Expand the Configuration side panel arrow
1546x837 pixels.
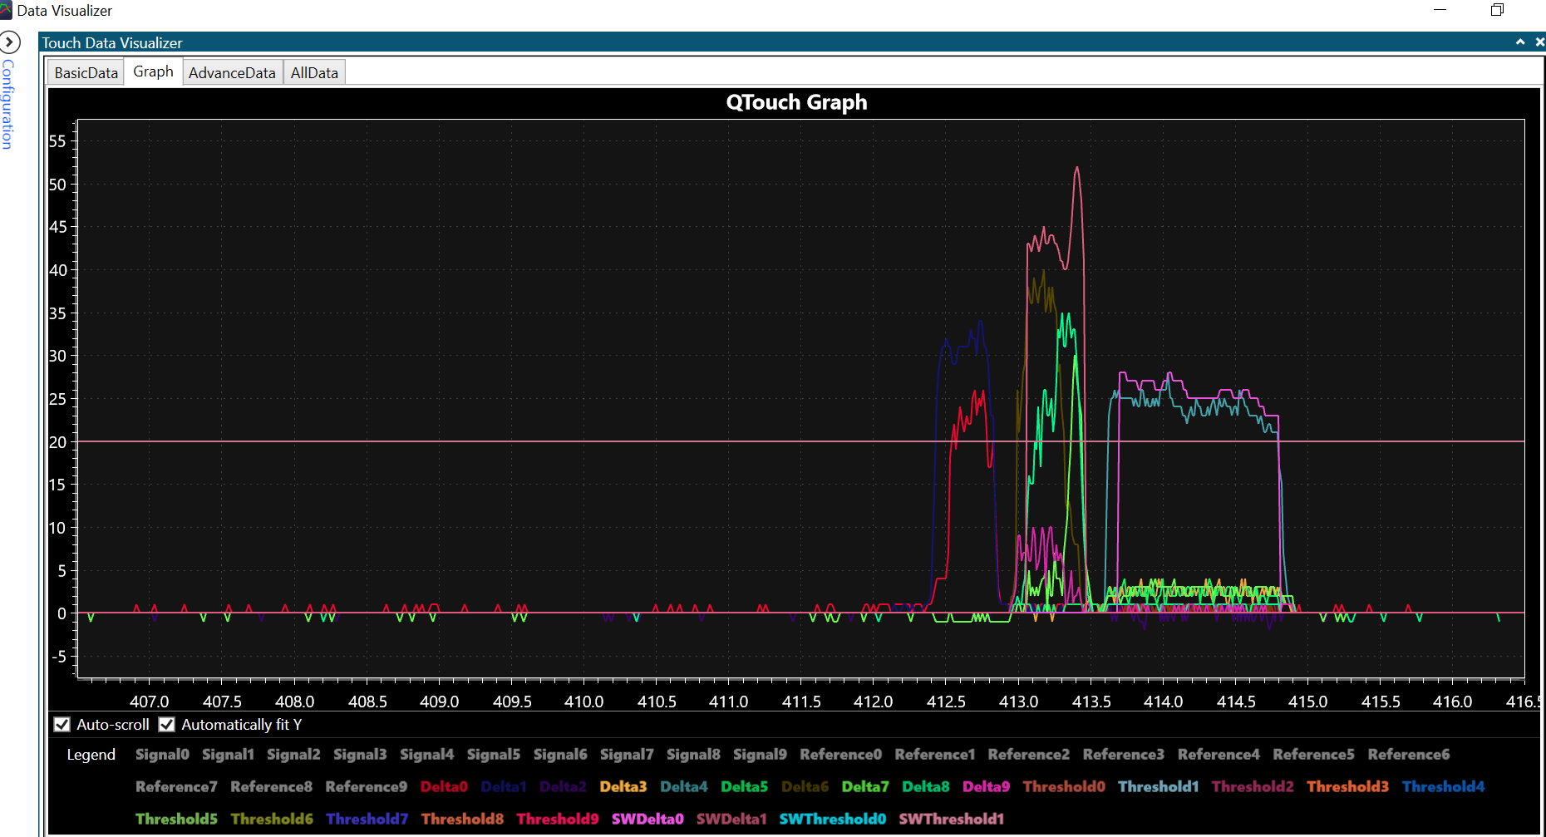[9, 42]
